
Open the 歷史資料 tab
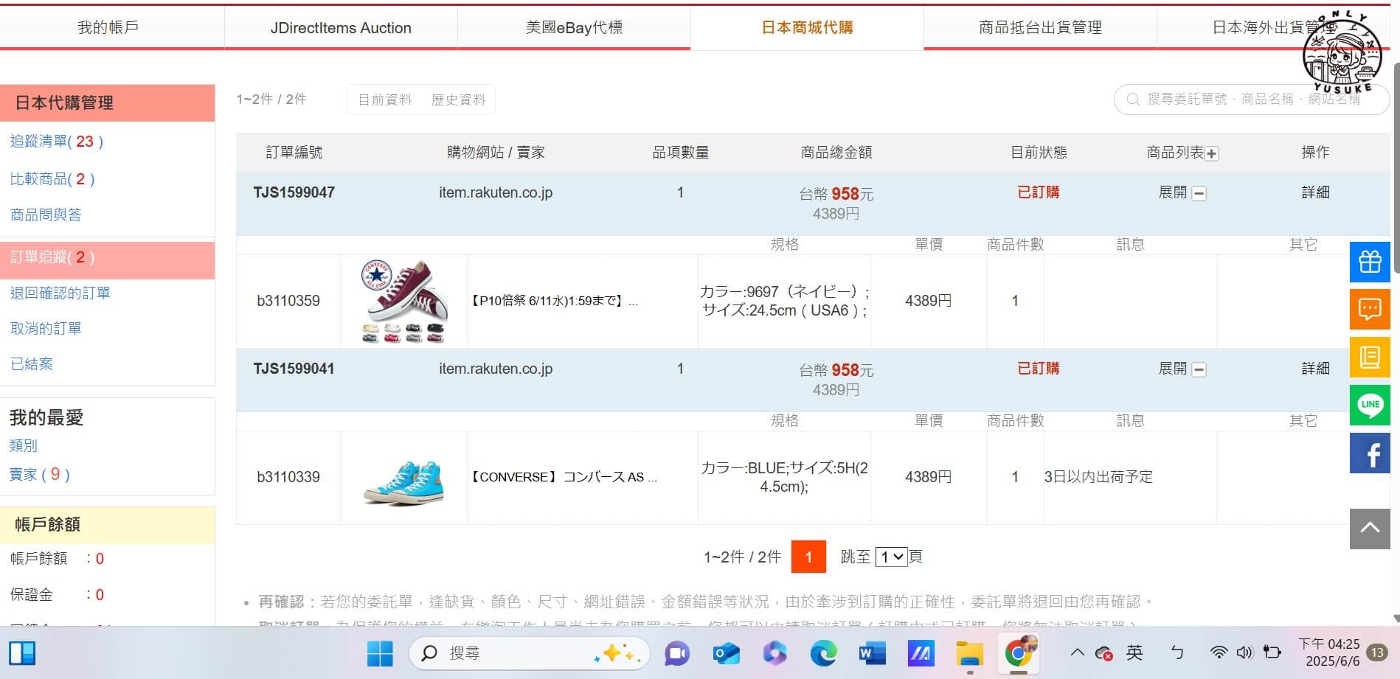click(458, 99)
